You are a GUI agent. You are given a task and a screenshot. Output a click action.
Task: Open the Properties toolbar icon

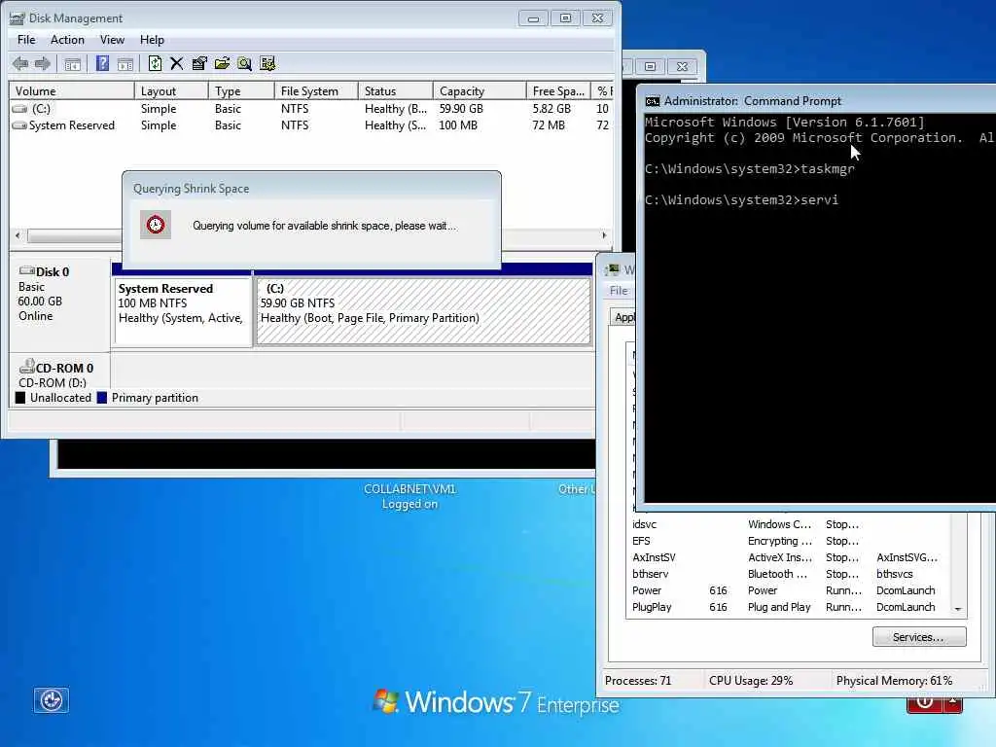click(x=199, y=63)
